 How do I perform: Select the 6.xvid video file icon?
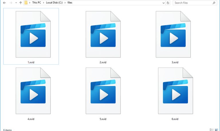click(x=176, y=91)
